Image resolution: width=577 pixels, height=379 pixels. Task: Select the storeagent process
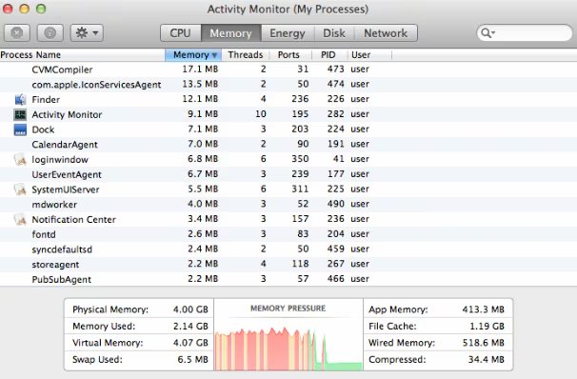[x=55, y=264]
